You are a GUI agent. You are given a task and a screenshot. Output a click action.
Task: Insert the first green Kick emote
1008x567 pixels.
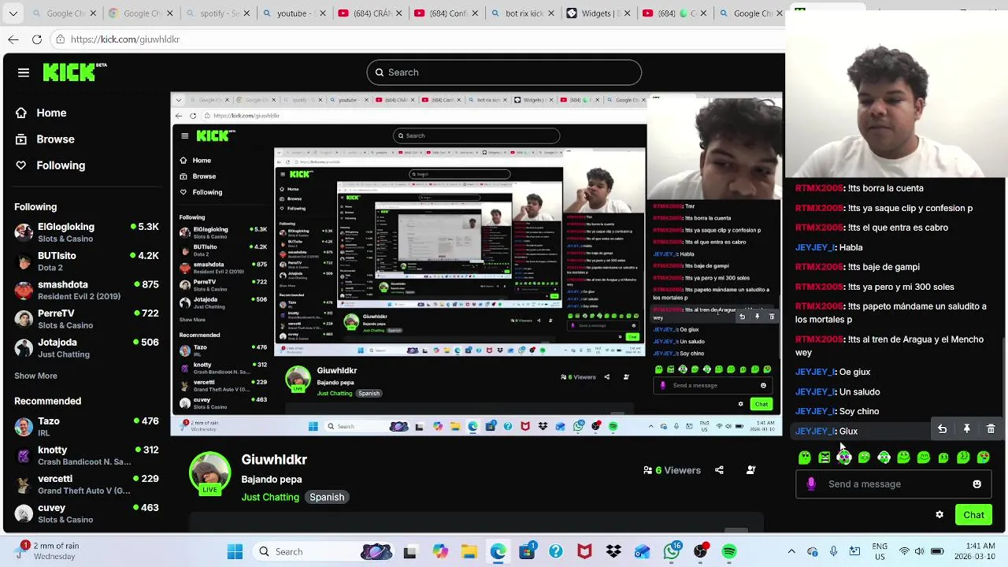(x=804, y=458)
